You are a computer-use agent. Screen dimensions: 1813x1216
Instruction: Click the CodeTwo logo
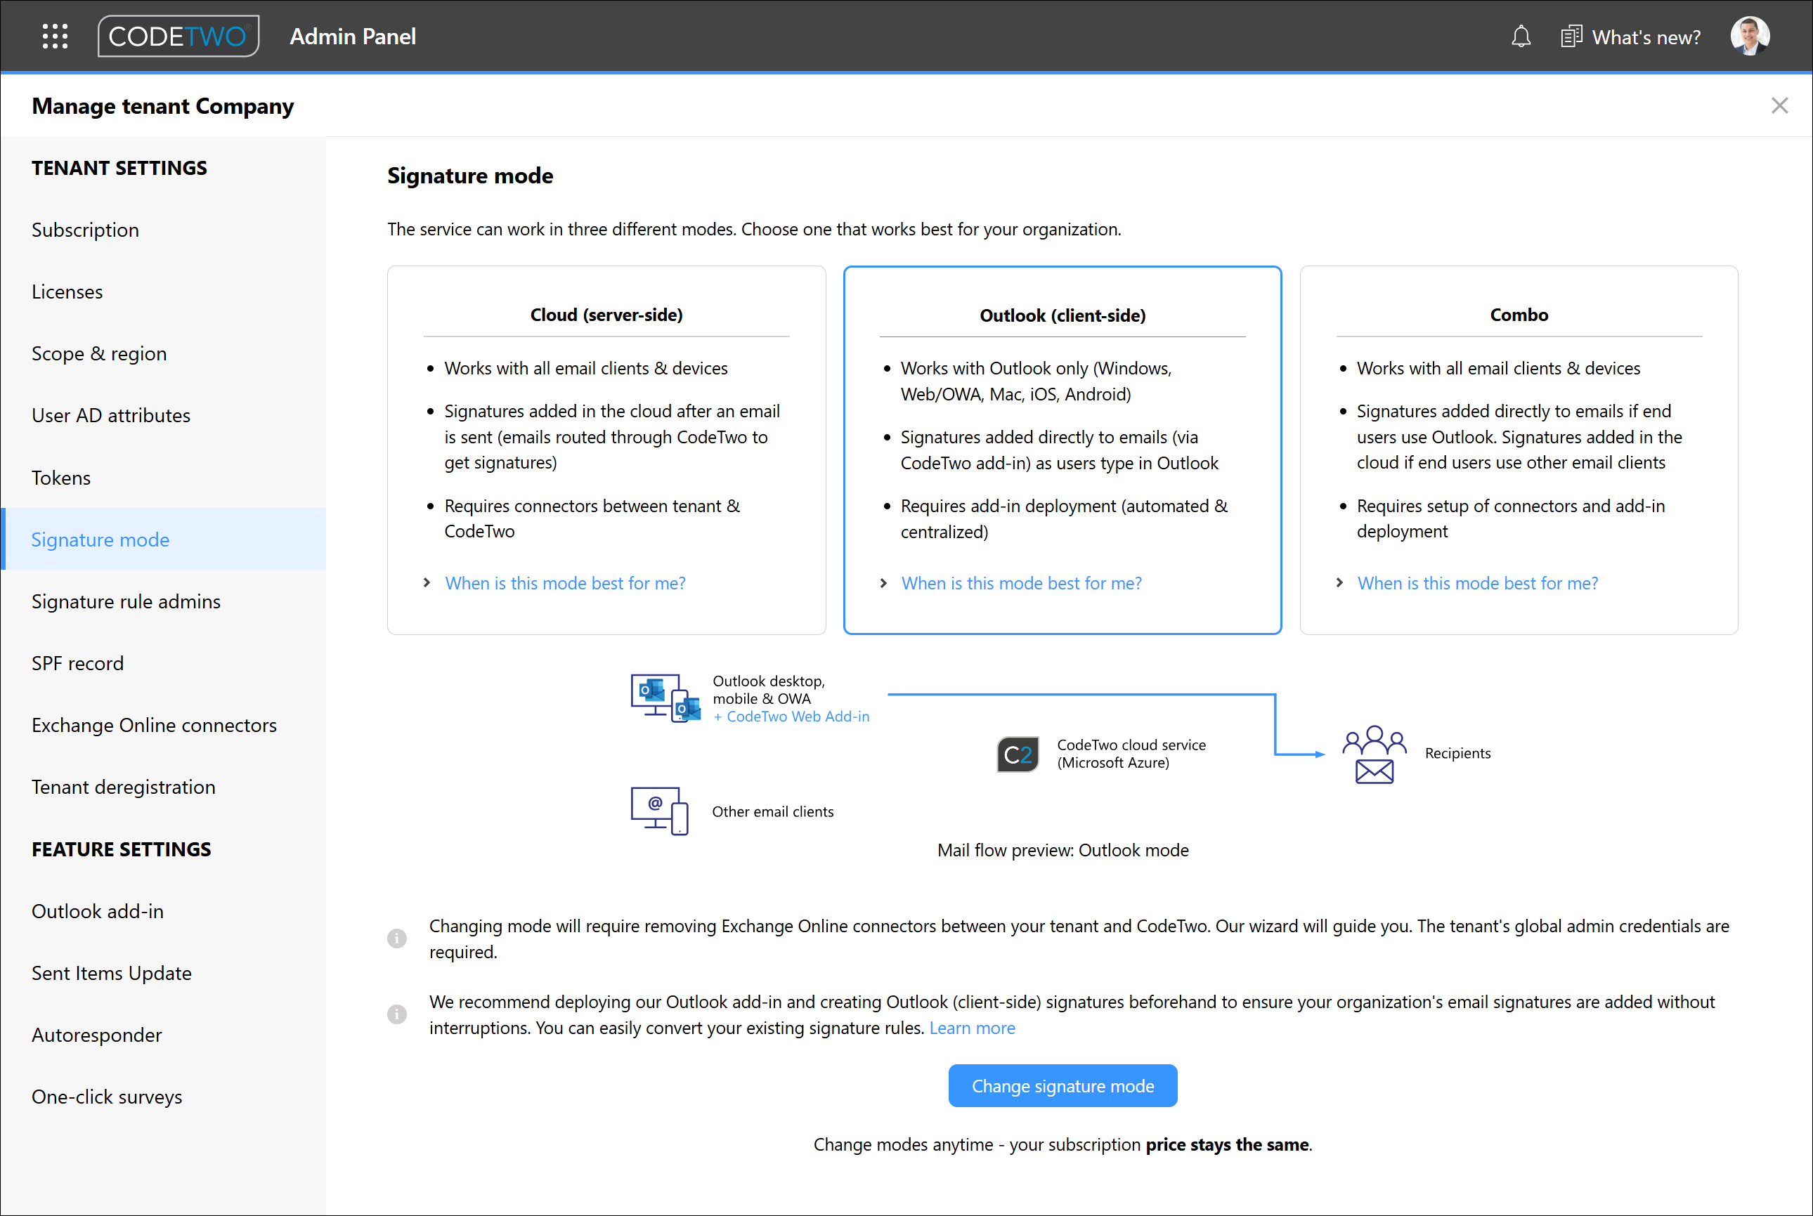(x=178, y=37)
